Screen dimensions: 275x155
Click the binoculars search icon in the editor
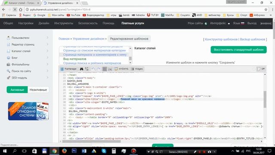[82, 69]
